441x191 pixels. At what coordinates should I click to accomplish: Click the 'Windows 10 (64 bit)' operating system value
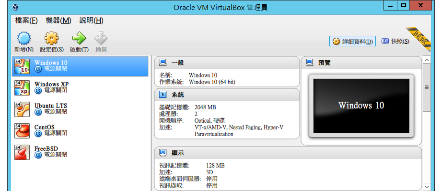click(x=212, y=82)
